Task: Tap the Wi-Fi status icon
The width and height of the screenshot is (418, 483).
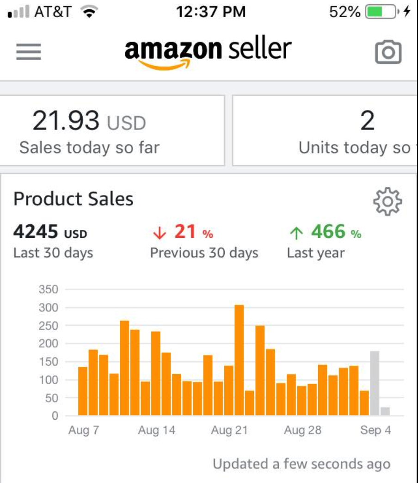Action: 89,12
